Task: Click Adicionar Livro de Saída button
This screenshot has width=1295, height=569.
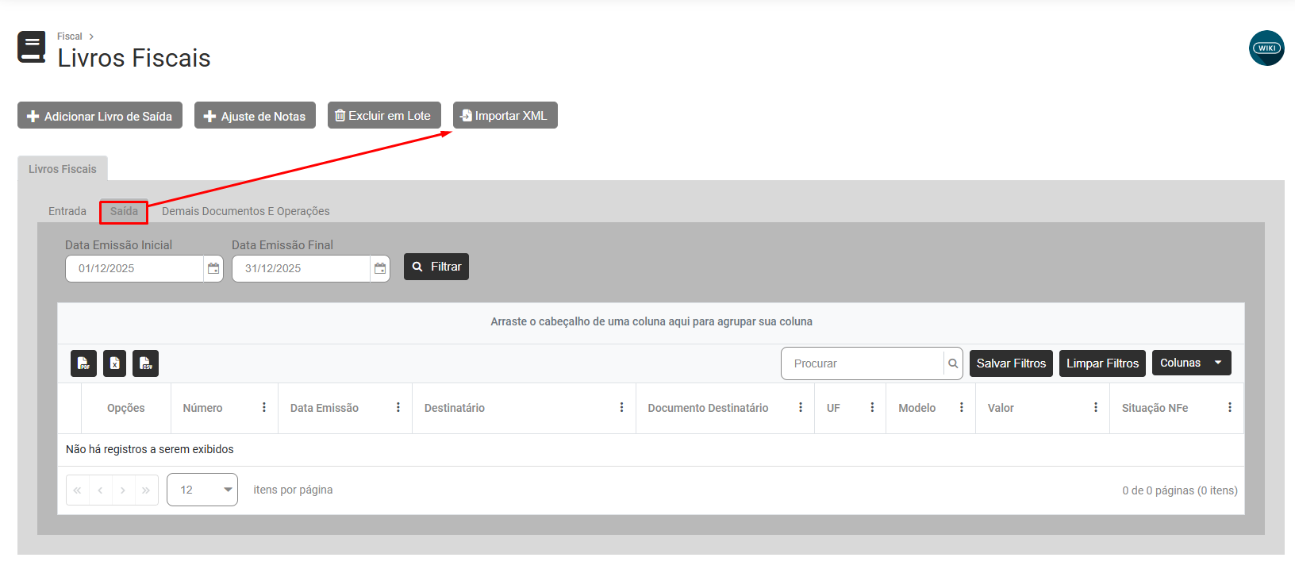Action: coord(100,115)
